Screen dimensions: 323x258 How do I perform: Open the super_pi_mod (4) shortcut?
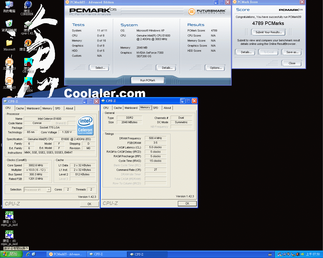(x=9, y=238)
